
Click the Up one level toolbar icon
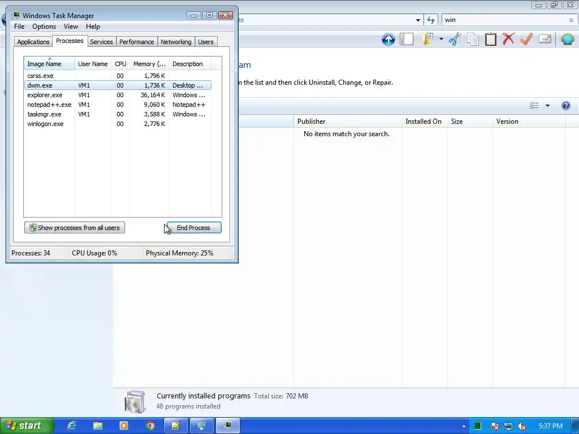coord(388,39)
